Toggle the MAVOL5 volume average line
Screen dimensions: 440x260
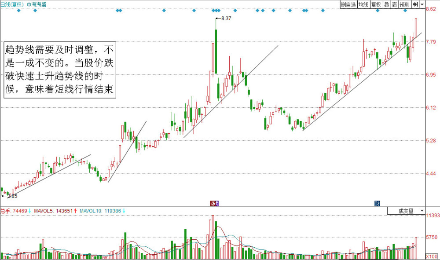point(44,211)
